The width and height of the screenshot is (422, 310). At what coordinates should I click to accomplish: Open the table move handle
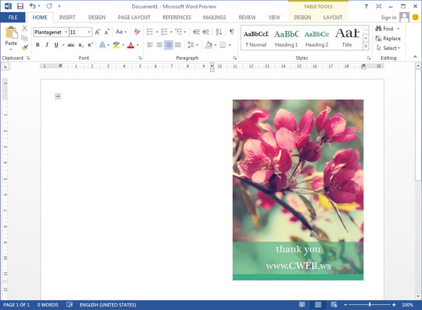point(58,96)
